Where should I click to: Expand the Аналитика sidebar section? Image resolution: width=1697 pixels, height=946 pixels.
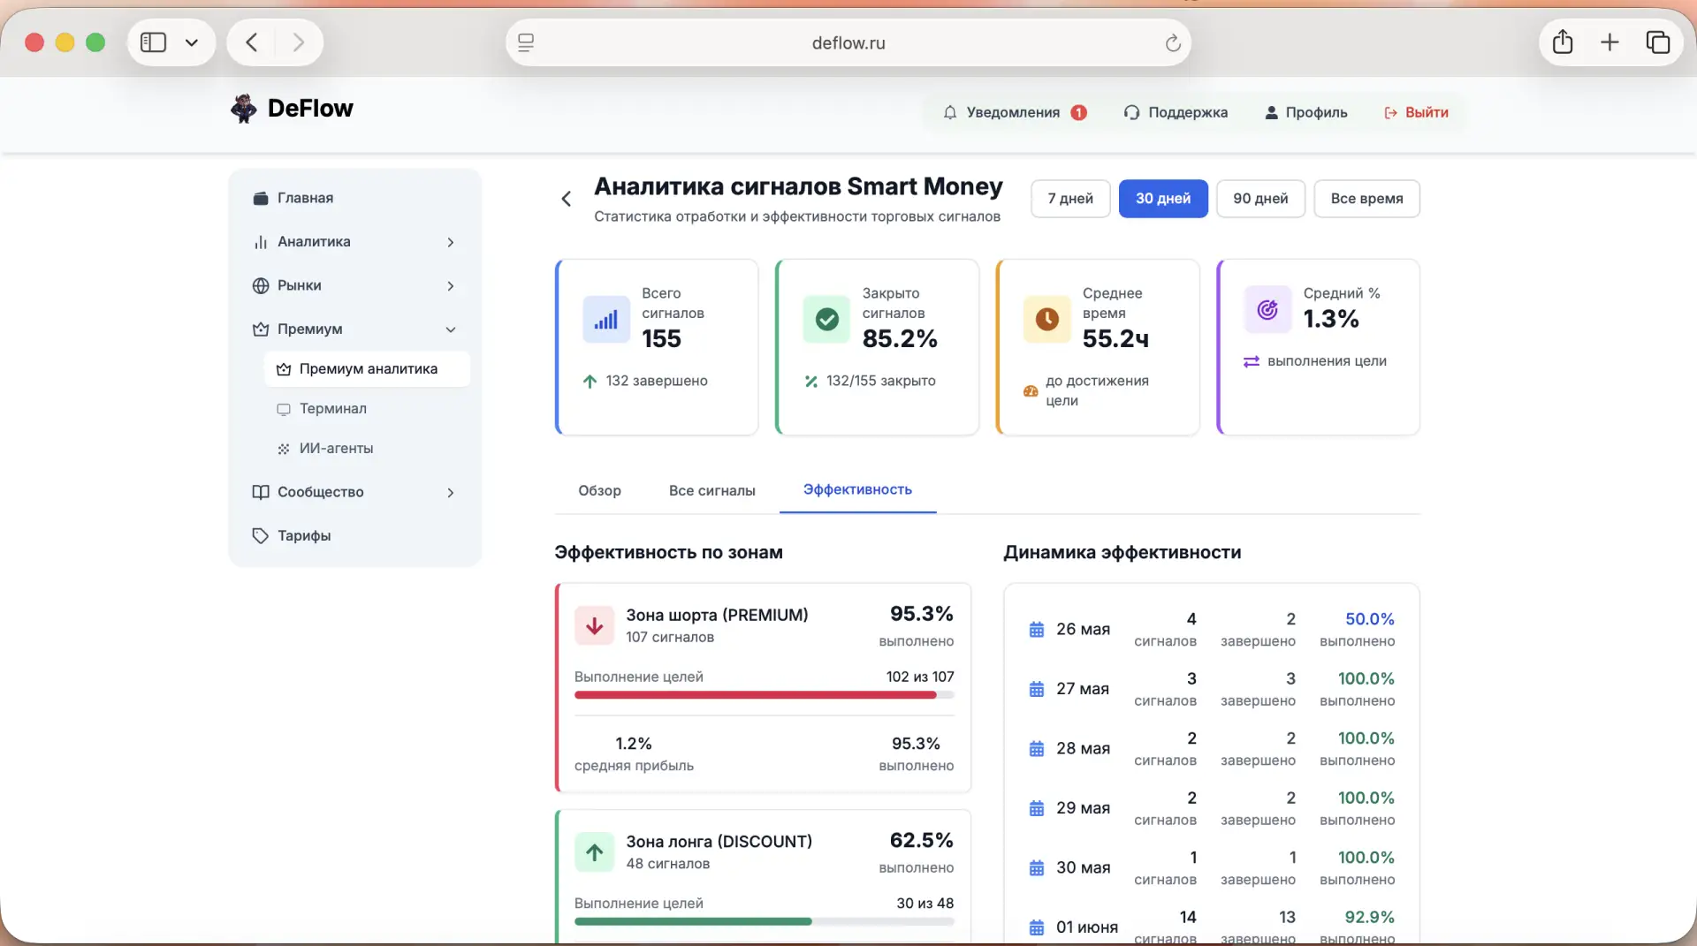(x=451, y=242)
